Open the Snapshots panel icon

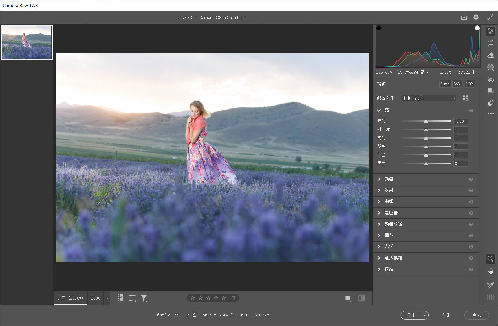coord(491,91)
